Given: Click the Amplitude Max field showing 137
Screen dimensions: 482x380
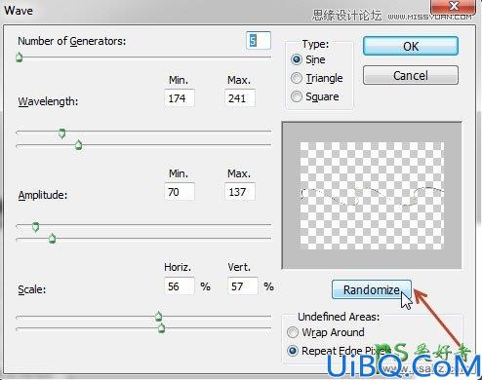Looking at the screenshot, I should 240,192.
